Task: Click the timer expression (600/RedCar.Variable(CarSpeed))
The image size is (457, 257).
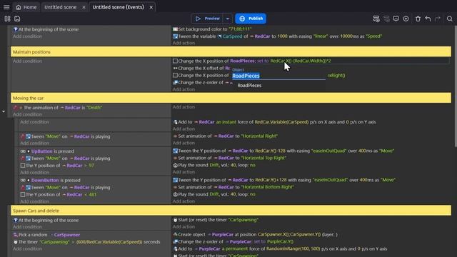Action: 109,242
